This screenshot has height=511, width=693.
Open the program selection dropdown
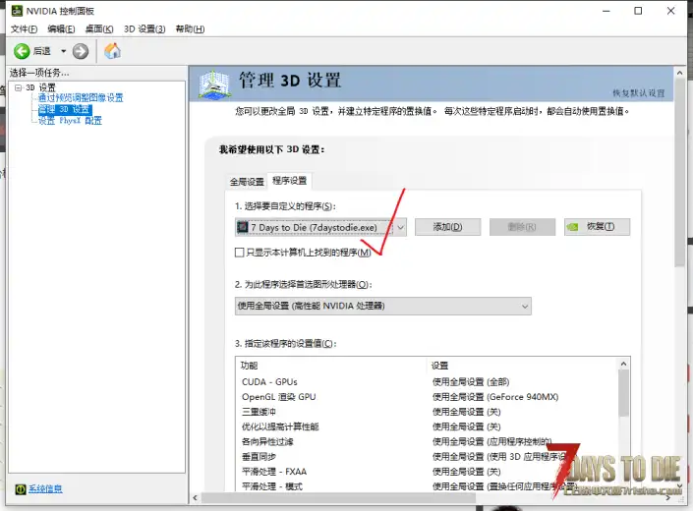400,227
